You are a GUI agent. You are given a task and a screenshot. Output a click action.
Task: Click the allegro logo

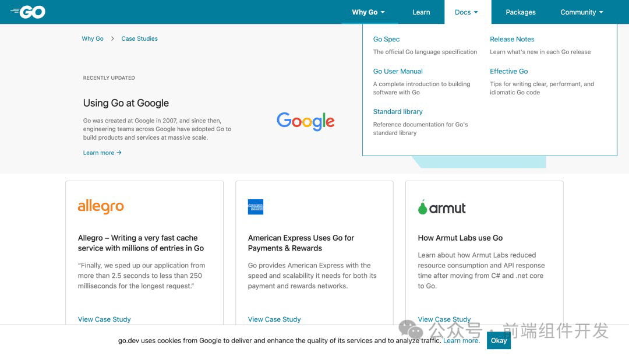(x=101, y=207)
